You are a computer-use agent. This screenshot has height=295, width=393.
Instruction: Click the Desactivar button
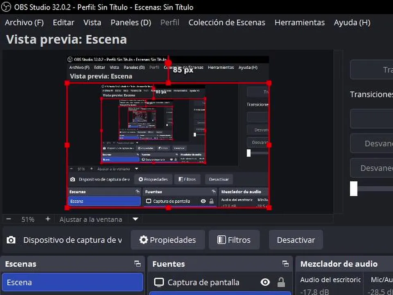tap(296, 240)
